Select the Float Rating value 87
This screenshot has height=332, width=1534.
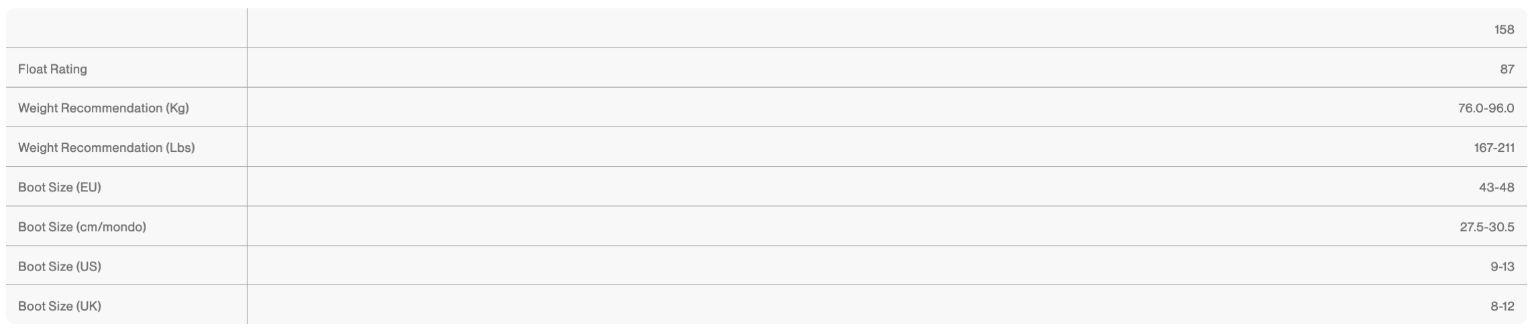coord(1507,69)
